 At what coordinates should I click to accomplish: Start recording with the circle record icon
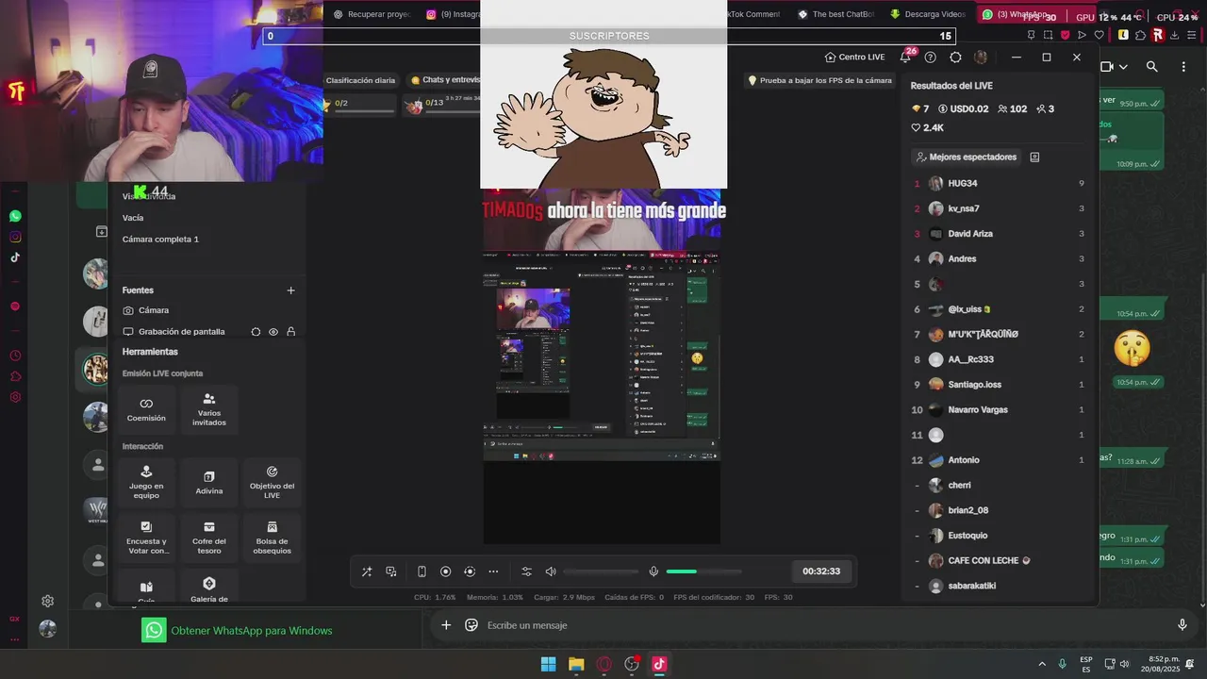click(446, 571)
